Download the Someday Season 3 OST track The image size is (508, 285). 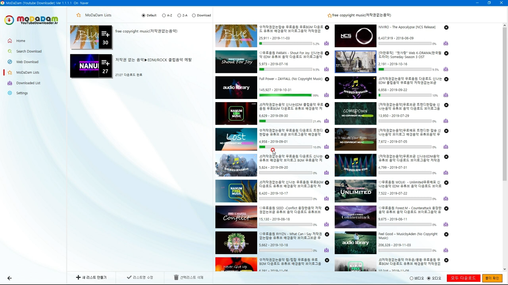point(446,69)
